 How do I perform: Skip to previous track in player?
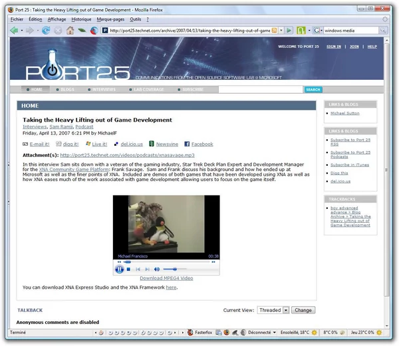(138, 269)
